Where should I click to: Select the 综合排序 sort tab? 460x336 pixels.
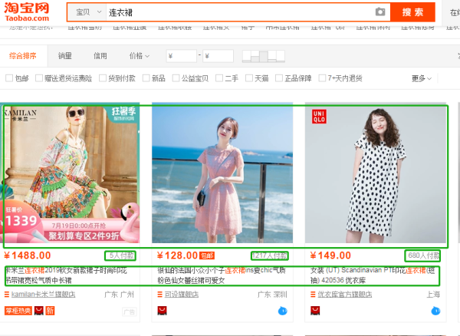pos(22,55)
